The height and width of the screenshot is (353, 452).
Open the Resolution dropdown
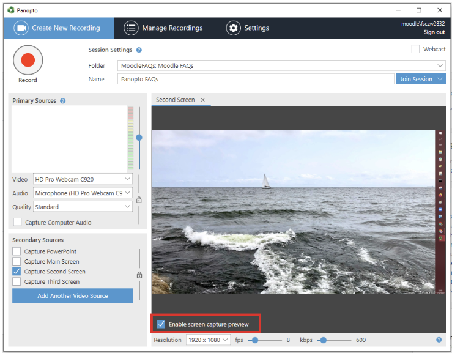208,340
